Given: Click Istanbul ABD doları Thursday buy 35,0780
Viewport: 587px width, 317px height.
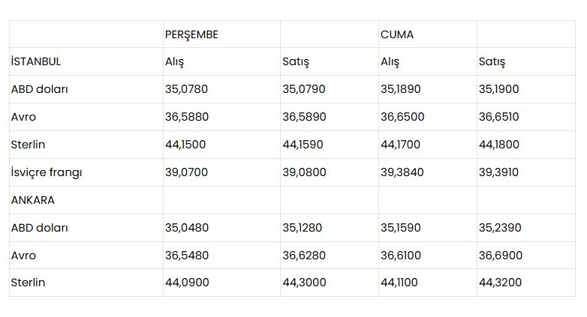Looking at the screenshot, I should click(x=186, y=89).
